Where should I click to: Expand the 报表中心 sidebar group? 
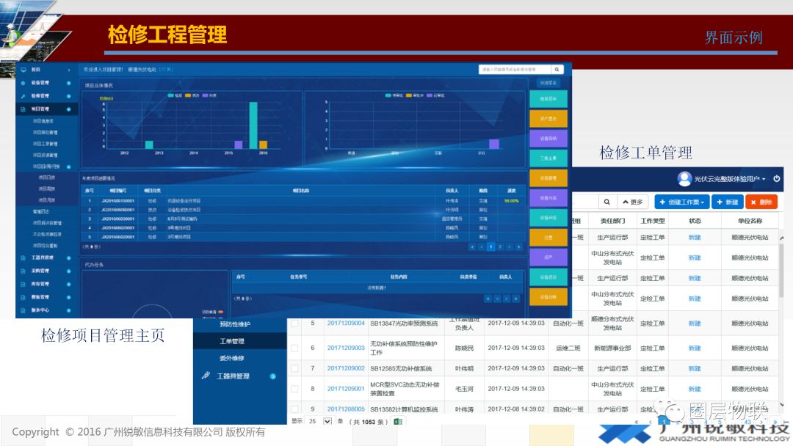click(69, 310)
